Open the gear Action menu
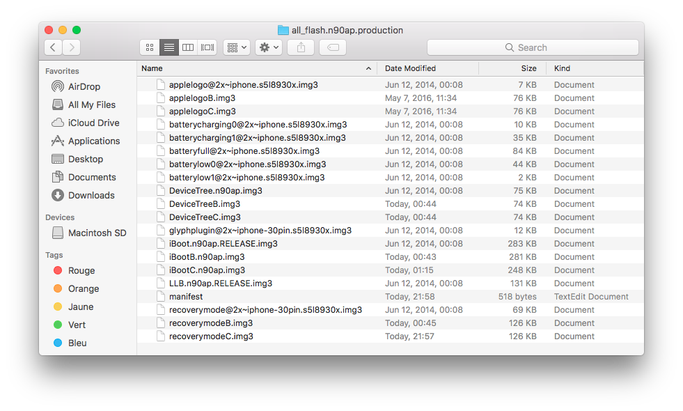 269,47
